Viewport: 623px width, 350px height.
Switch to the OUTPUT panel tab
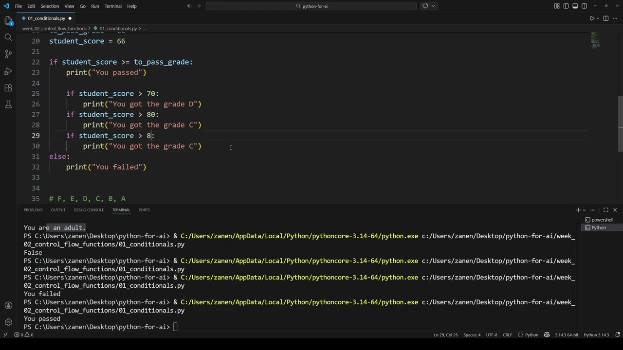(x=58, y=210)
